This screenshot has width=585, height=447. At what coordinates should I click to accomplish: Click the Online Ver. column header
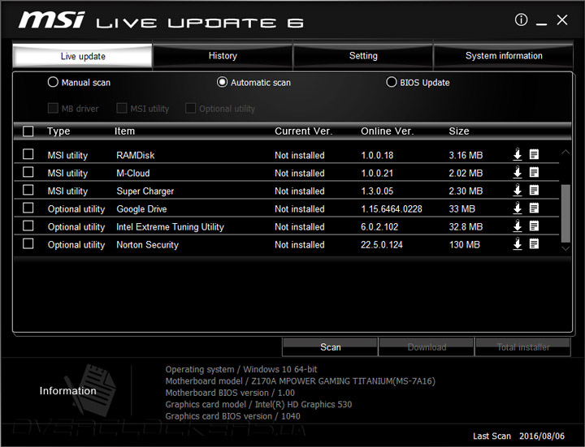[388, 131]
